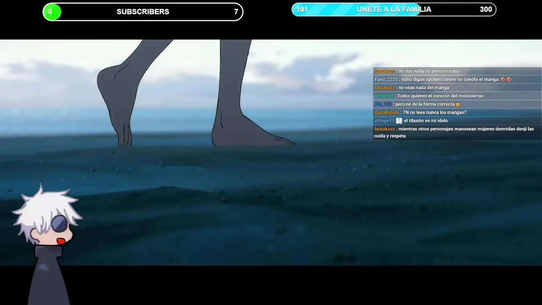Screen dimensions: 542x305
Task: Click the shark emote in elmige1's message
Action: point(399,121)
